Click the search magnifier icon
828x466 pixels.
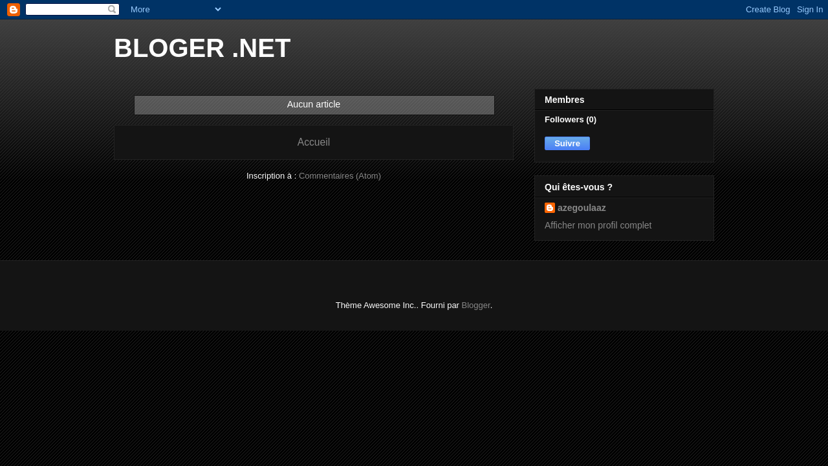coord(112,9)
